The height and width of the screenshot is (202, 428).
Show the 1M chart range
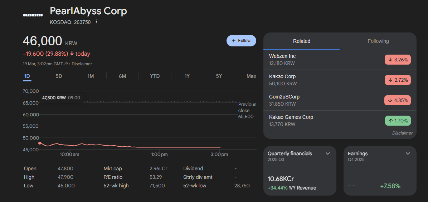(x=91, y=76)
